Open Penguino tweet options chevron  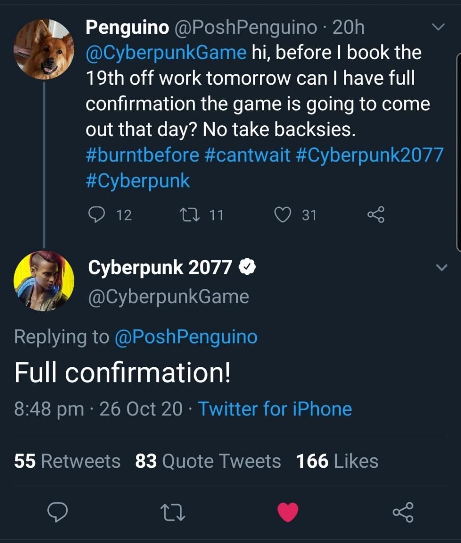[438, 27]
